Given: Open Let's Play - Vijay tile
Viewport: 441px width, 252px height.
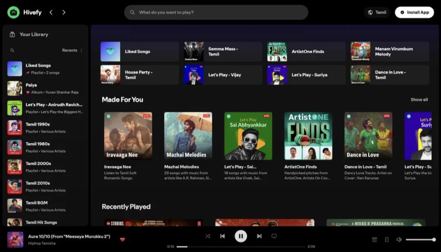Looking at the screenshot, I should point(223,75).
